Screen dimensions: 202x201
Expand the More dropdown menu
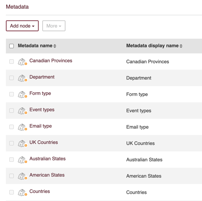point(54,26)
